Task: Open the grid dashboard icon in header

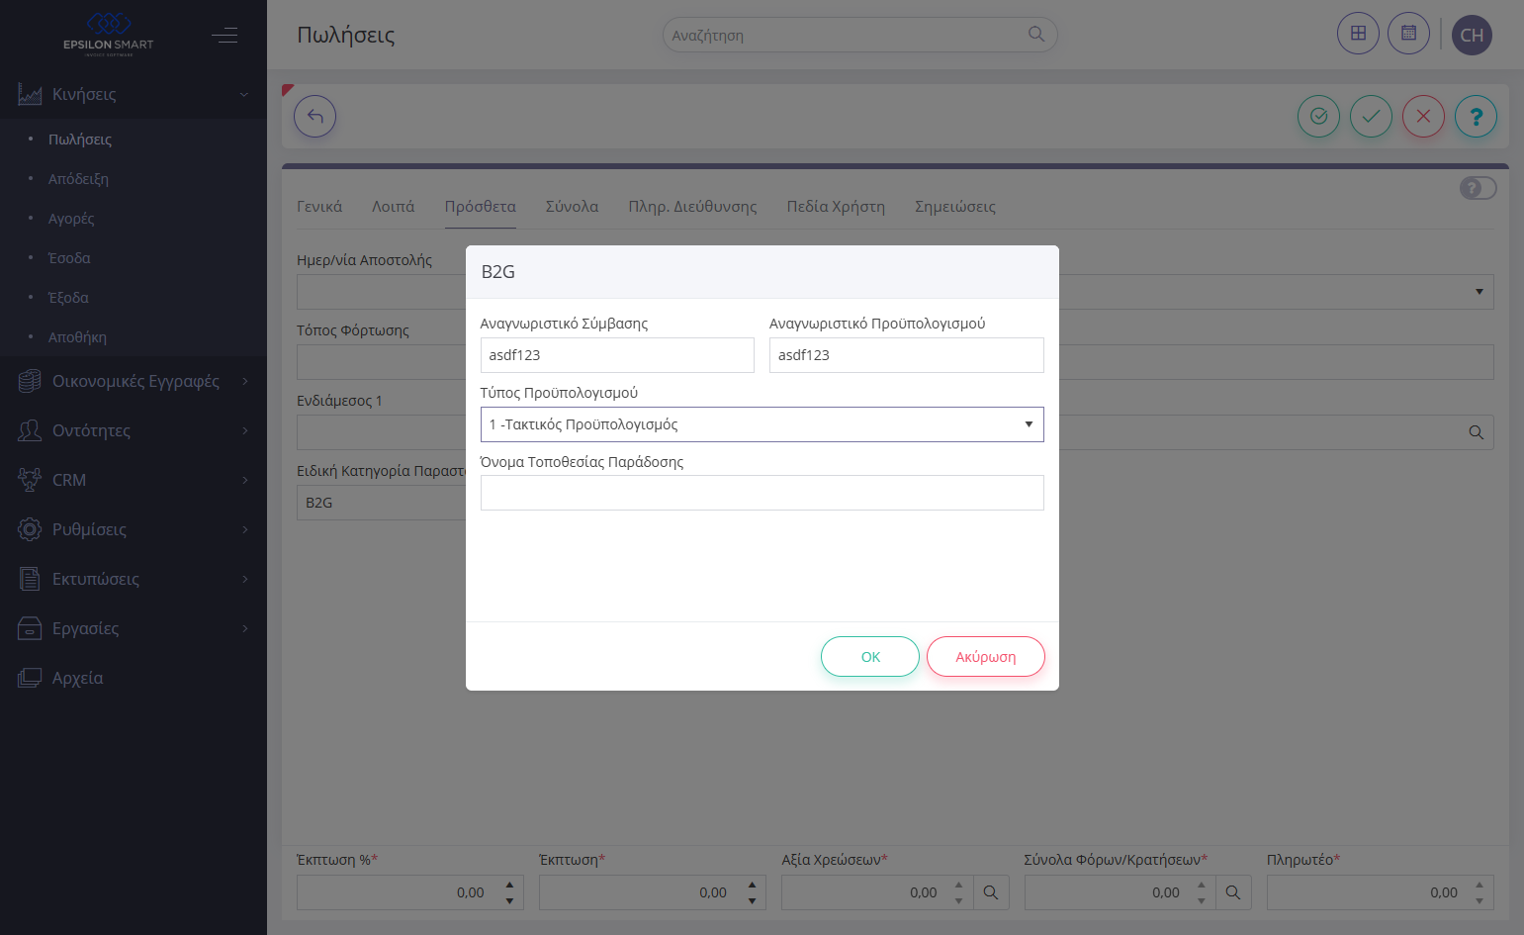Action: coord(1358,34)
